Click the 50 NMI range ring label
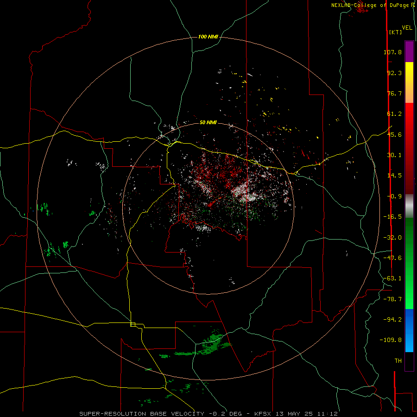This screenshot has width=417, height=417. coord(208,122)
